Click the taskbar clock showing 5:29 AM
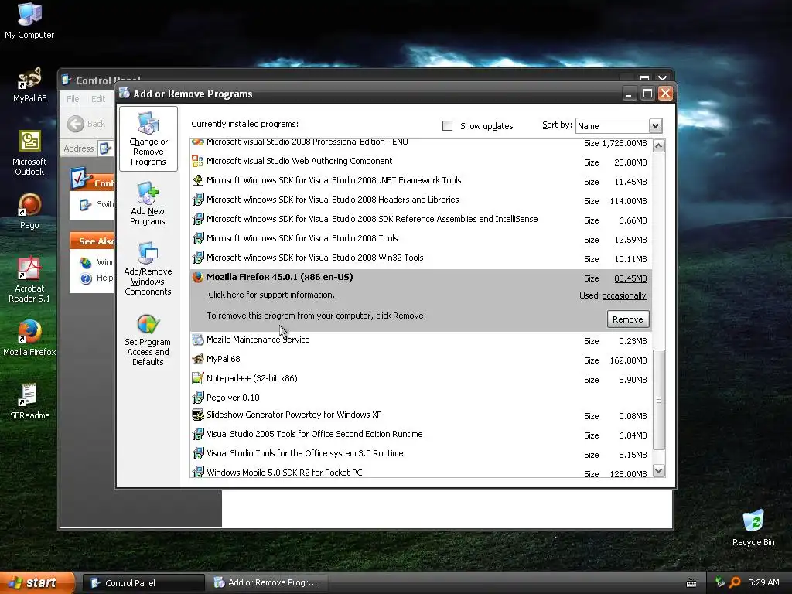The image size is (792, 594). 763,582
